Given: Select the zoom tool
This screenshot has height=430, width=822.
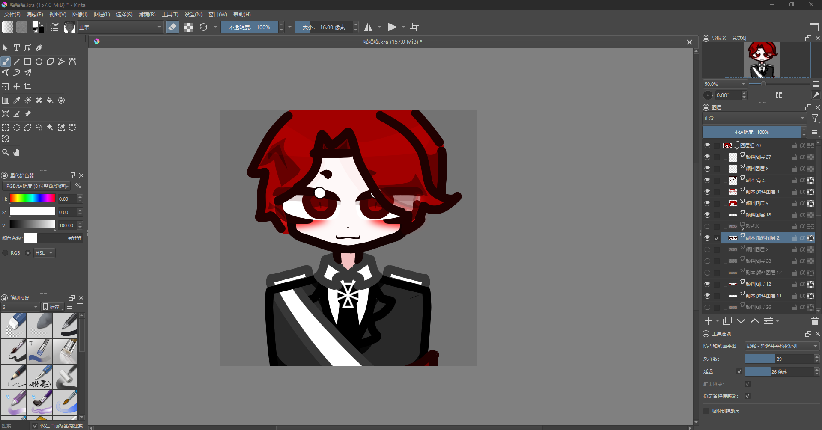Looking at the screenshot, I should point(6,152).
